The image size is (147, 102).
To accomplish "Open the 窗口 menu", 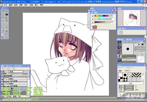I will 36,5.
